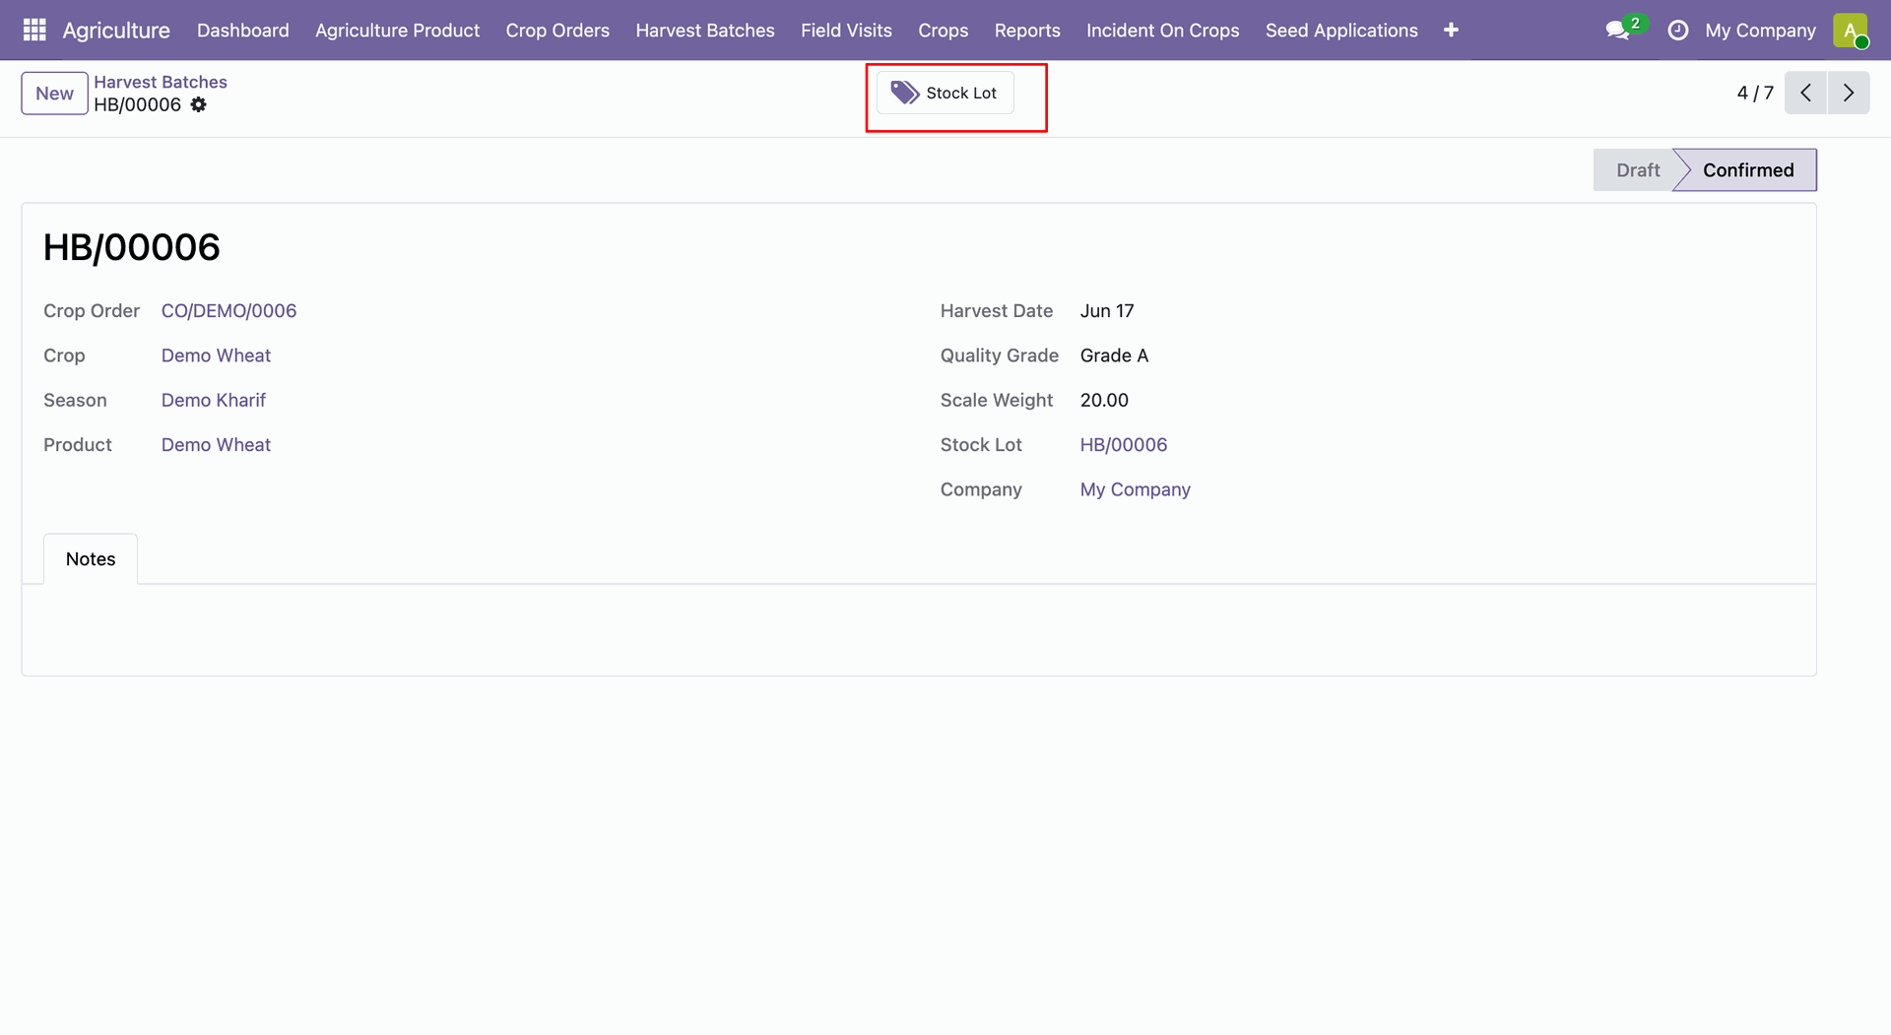This screenshot has width=1891, height=1035.
Task: Open the Crop Orders menu
Action: click(x=557, y=31)
